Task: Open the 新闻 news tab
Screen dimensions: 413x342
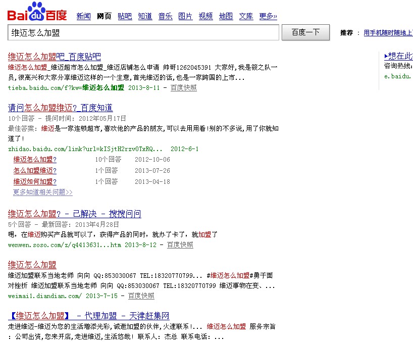Action: [x=83, y=16]
